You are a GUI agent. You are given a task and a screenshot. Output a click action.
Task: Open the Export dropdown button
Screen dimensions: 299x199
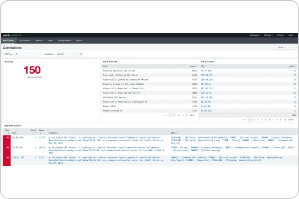282,47
